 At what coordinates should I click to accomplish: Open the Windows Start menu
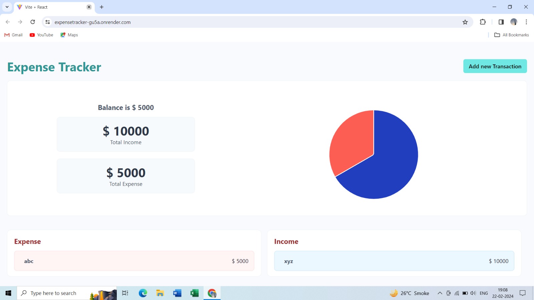[8, 293]
